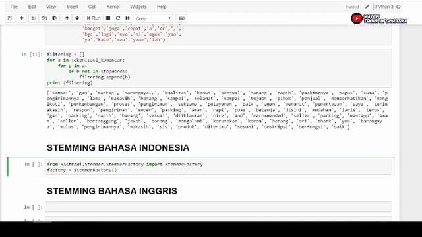The height and width of the screenshot is (237, 422).
Task: Click the Sastrawi import code cell
Action: (218, 167)
